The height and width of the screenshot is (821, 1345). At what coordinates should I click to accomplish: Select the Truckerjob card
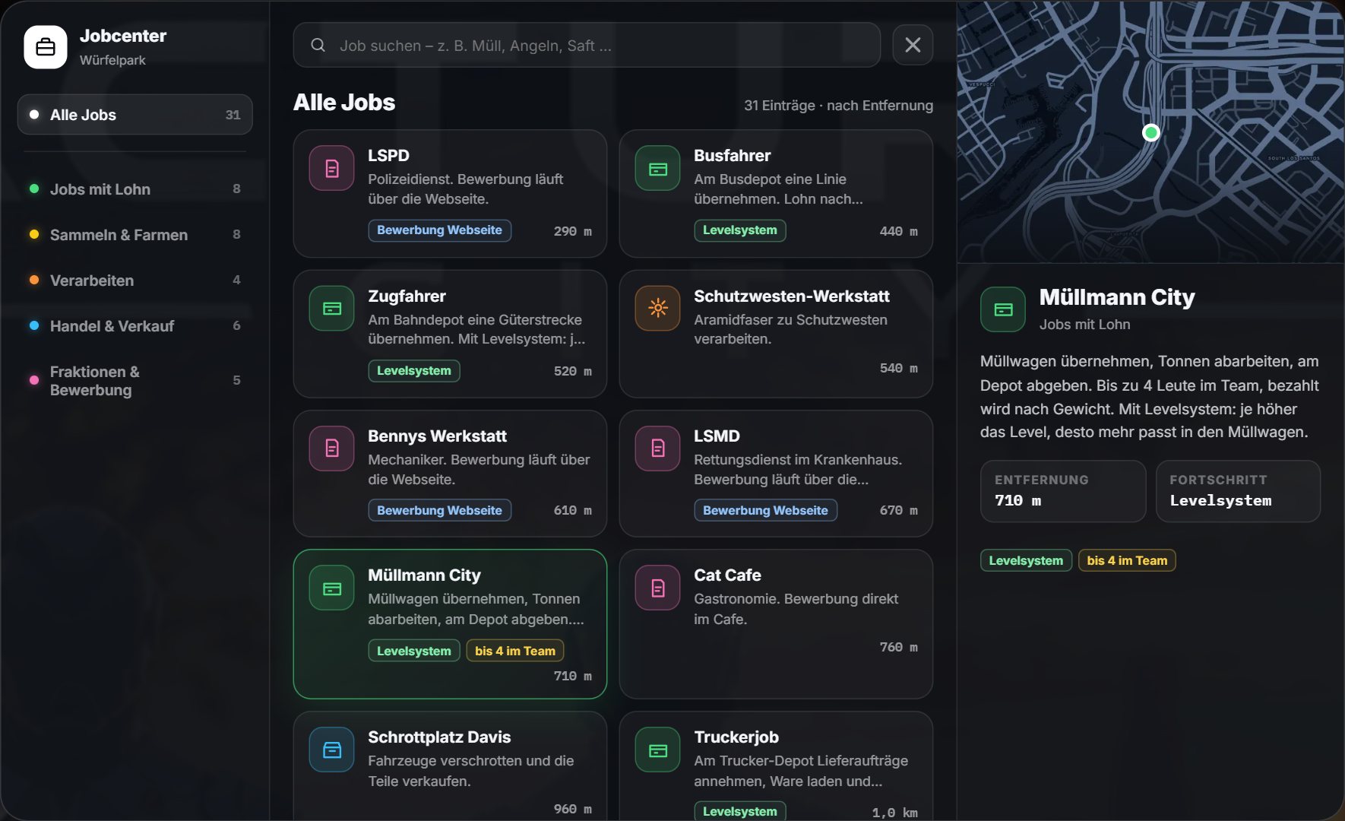[776, 766]
